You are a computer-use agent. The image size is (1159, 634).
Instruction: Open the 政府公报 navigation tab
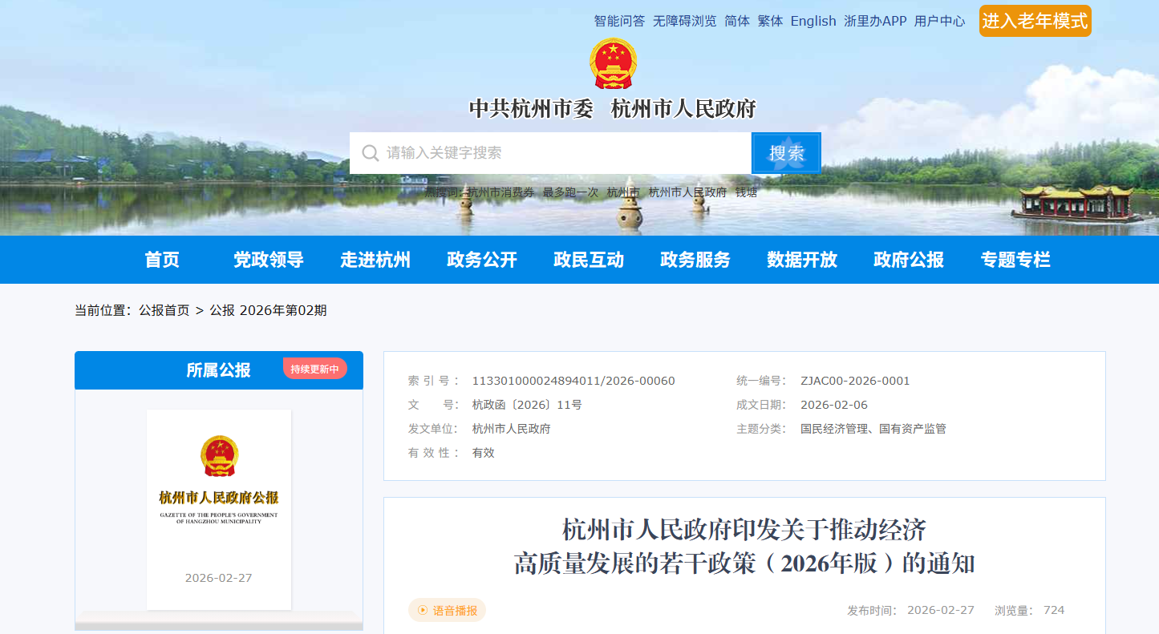909,260
